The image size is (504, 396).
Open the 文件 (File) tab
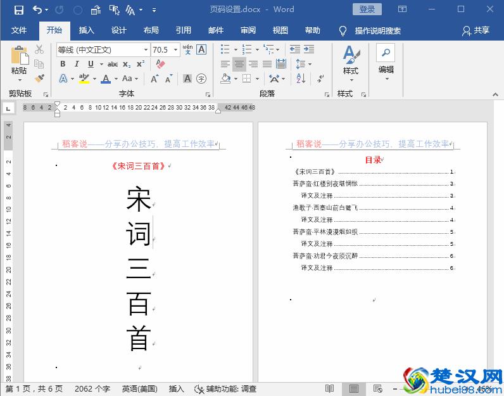(19, 30)
